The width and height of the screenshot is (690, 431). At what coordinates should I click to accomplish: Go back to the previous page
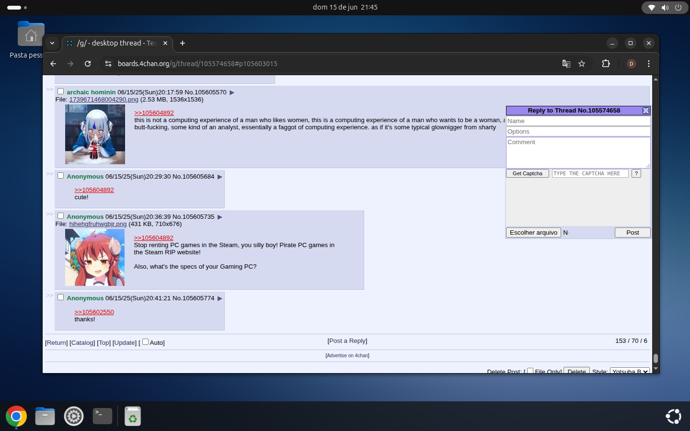pos(53,64)
